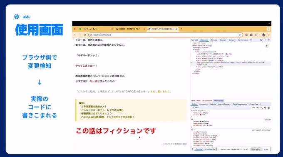Screen dimensions: 283x157
Task: Toggle .cls class editor
Action: coord(258,108)
